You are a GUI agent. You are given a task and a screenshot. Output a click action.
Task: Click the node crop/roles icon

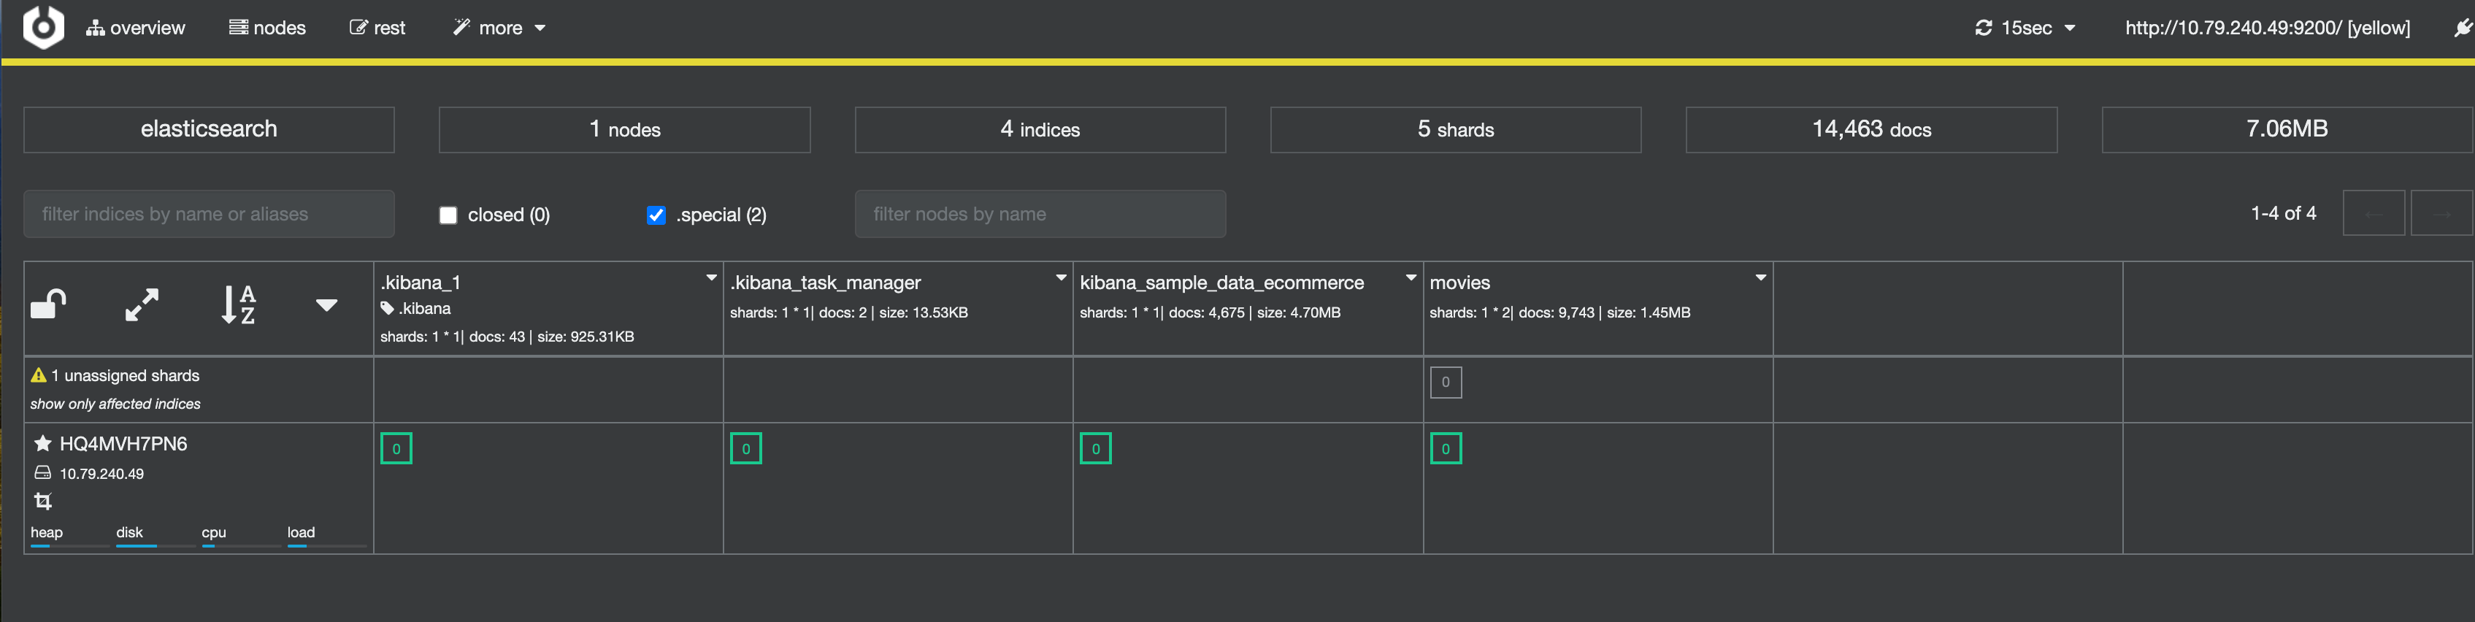tap(43, 501)
